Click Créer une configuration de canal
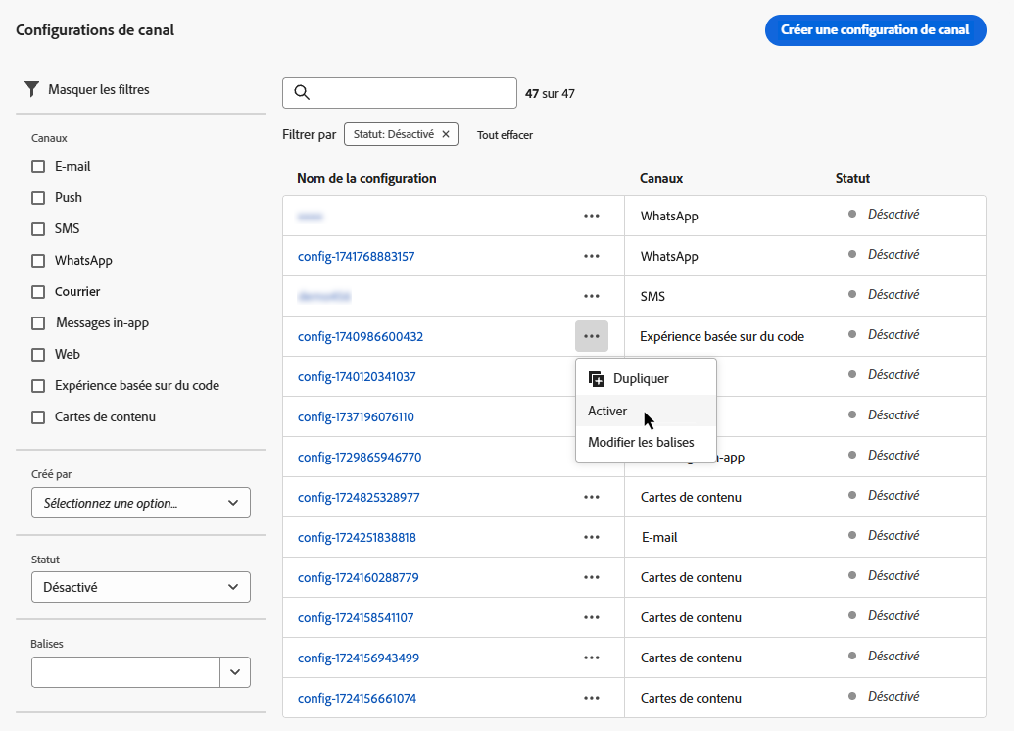Image resolution: width=1014 pixels, height=731 pixels. coord(875,30)
